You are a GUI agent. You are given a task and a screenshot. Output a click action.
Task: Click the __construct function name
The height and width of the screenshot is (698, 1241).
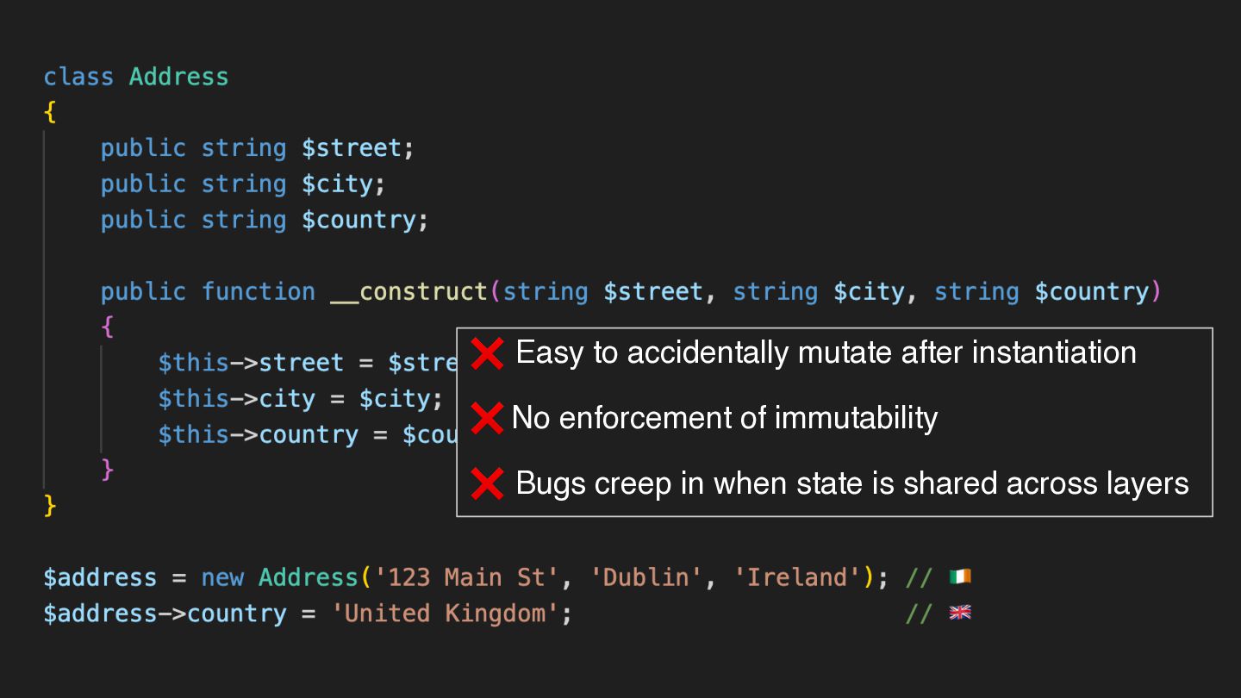(408, 292)
